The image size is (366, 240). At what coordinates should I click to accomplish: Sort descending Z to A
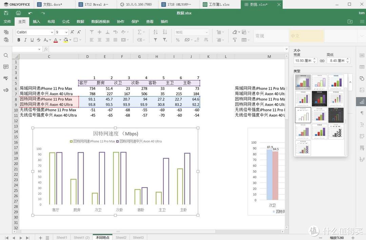[165, 32]
